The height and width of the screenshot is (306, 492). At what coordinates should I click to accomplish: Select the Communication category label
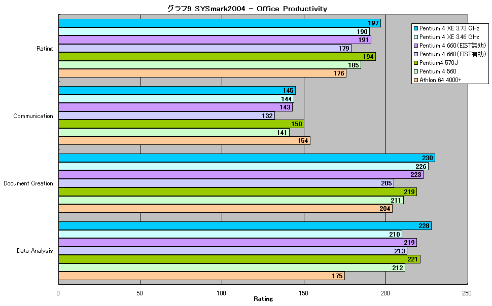click(x=33, y=116)
